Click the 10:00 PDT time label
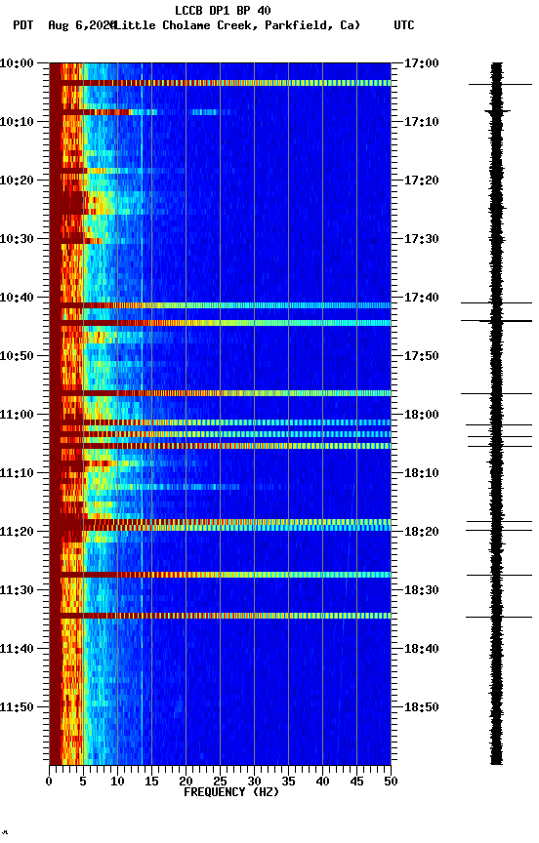 pos(17,63)
